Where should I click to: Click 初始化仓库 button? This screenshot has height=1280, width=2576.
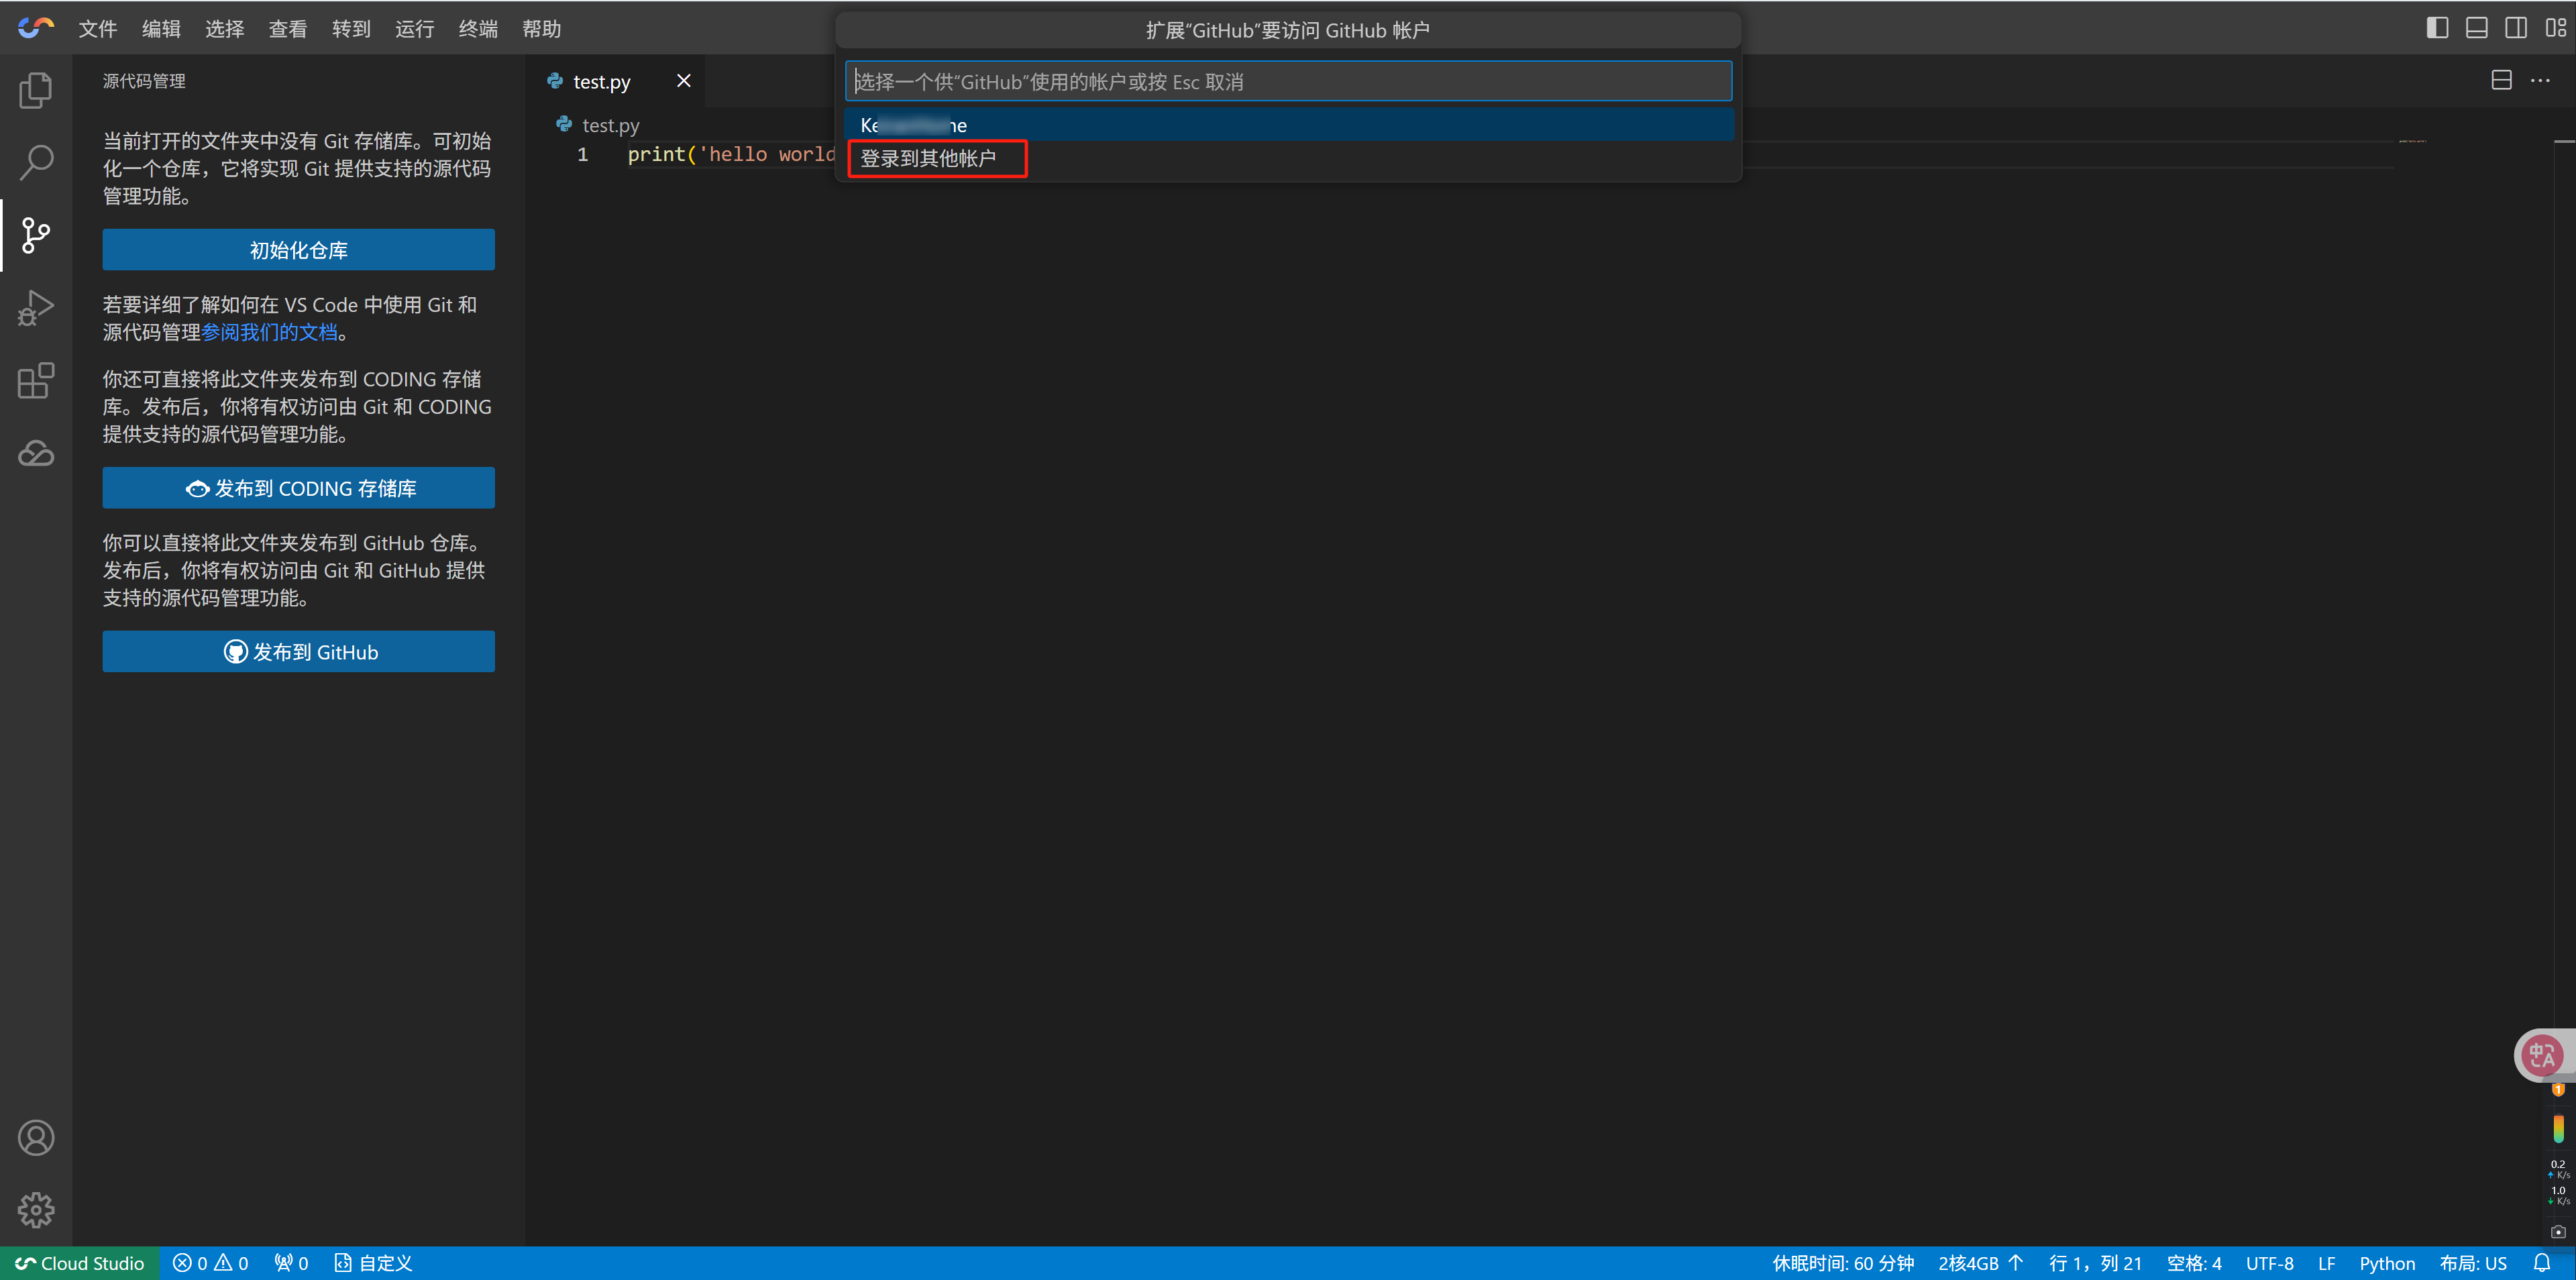298,250
